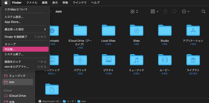This screenshot has width=209, height=103.
Task: Select iCloud Drive（アーカイブ）folder
Action: tap(80, 30)
